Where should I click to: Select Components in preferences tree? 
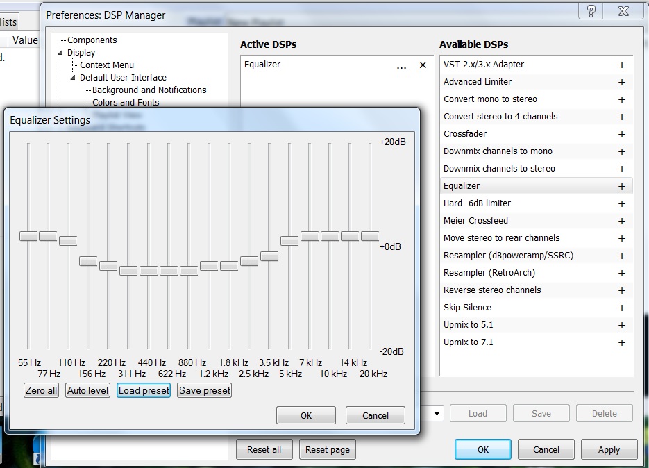click(92, 40)
